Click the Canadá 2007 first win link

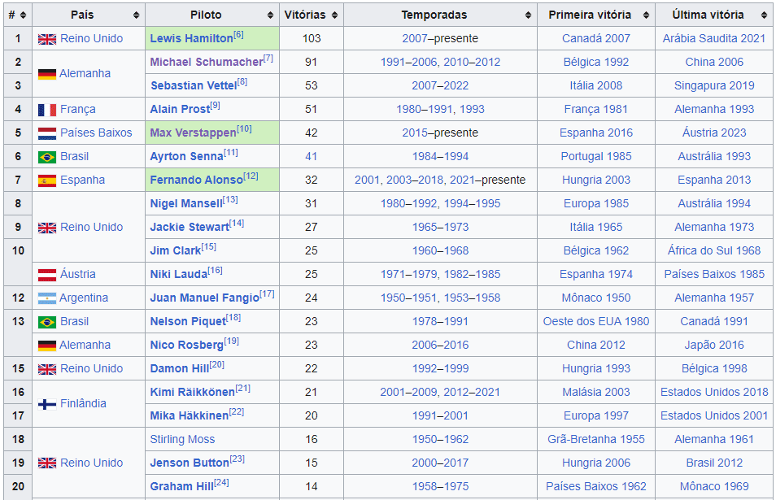click(x=595, y=38)
